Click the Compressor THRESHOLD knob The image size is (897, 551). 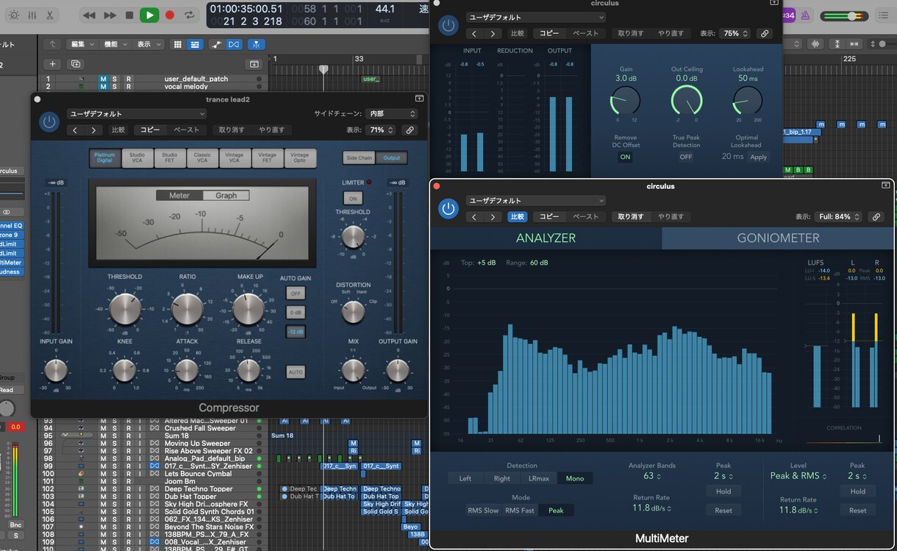[x=125, y=309]
